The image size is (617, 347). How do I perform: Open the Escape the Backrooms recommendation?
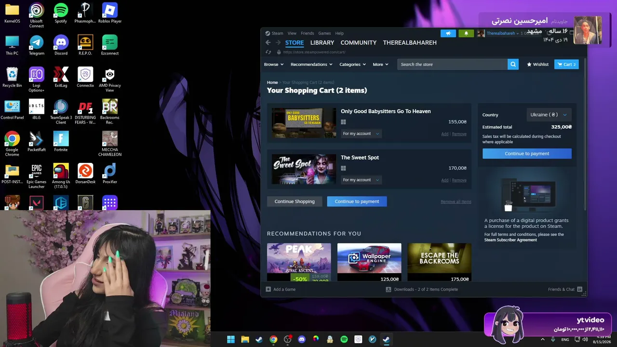tap(439, 262)
